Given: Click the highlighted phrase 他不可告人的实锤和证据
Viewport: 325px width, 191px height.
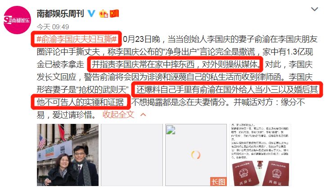Looking at the screenshot, I should pos(81,102).
